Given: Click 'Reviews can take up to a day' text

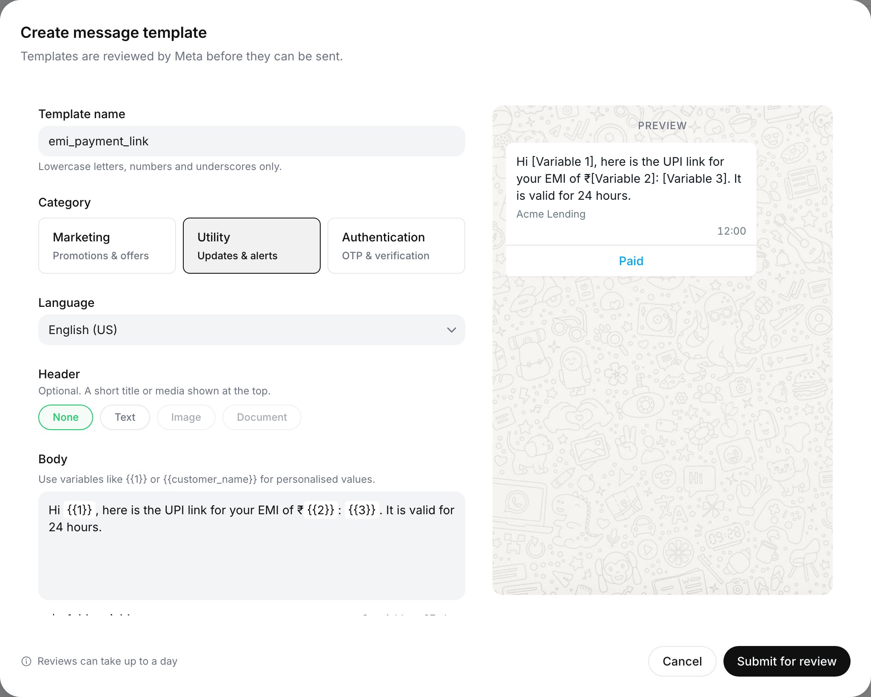Looking at the screenshot, I should (107, 661).
